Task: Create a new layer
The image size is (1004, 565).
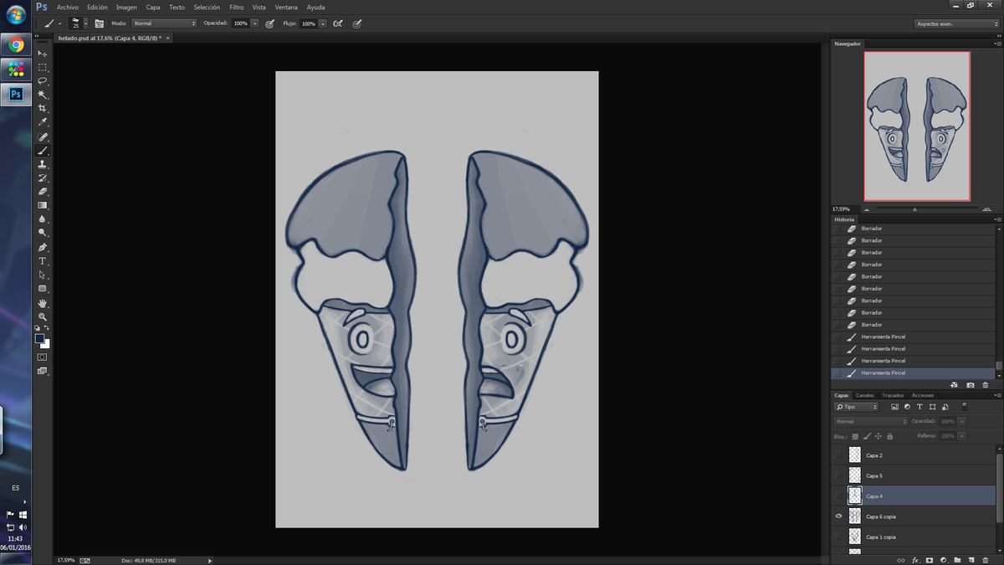Action: (x=971, y=559)
